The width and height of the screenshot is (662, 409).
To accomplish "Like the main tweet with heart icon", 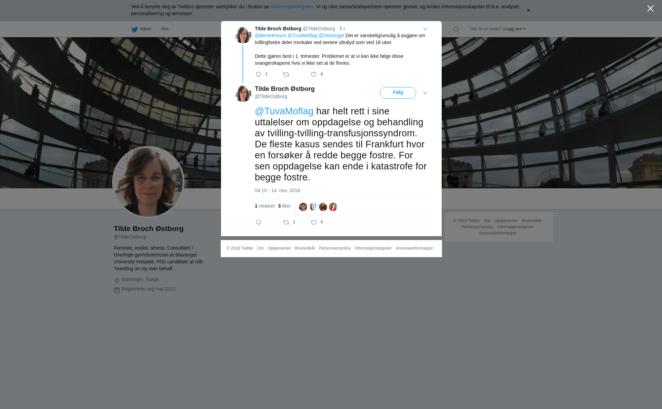I will (314, 222).
